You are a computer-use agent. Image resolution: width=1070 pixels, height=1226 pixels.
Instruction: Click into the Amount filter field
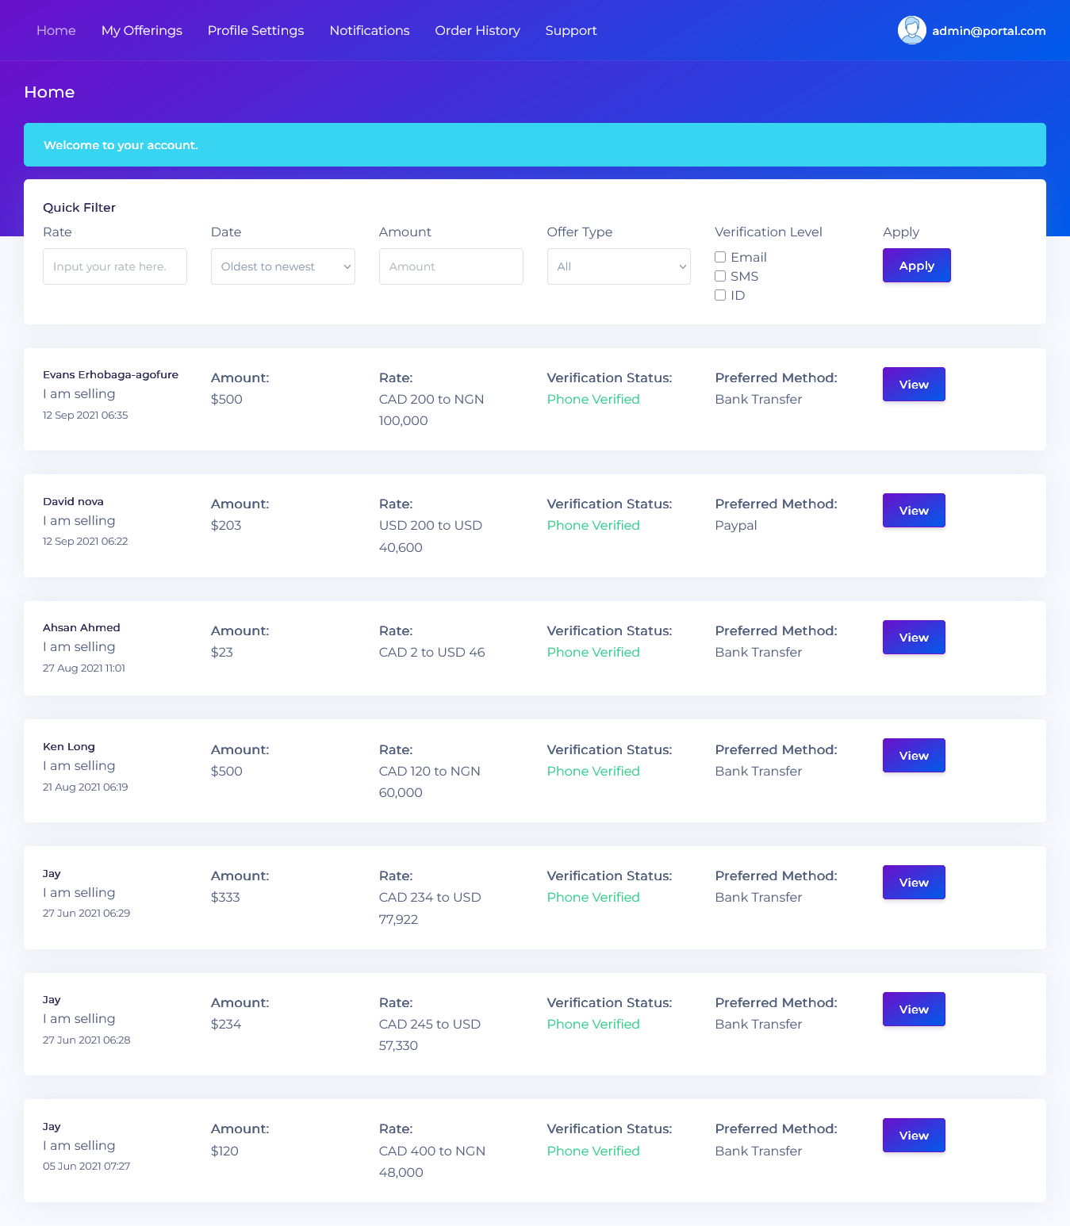tap(451, 266)
